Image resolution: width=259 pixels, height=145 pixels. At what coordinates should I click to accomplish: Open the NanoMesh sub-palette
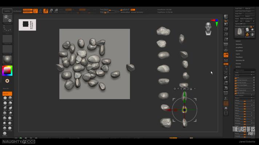click(239, 51)
